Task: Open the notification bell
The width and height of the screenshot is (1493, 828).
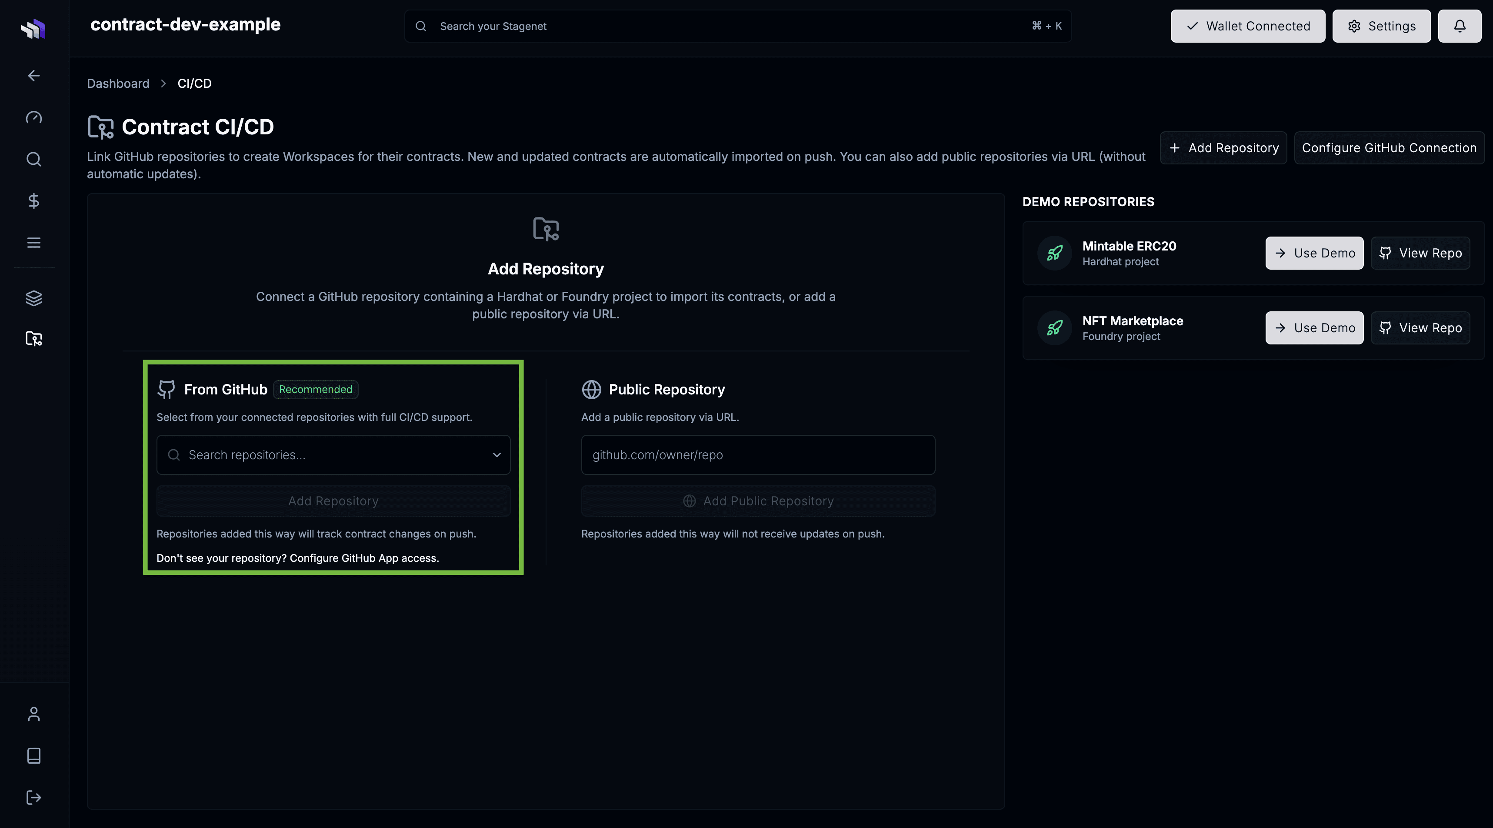Action: [x=1460, y=26]
